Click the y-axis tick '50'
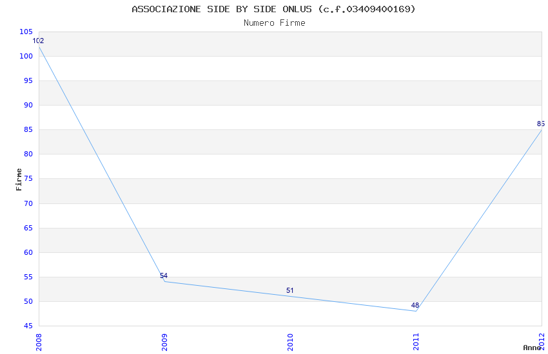The image size is (548, 354). coord(28,301)
